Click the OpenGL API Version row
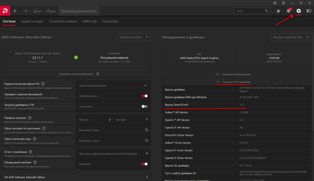This screenshot has width=314, height=181. [x=236, y=127]
